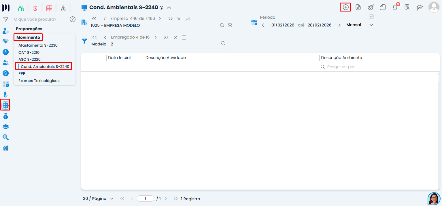This screenshot has height=206, width=442.
Task: Click the search icon in Empregado field
Action: [x=223, y=43]
